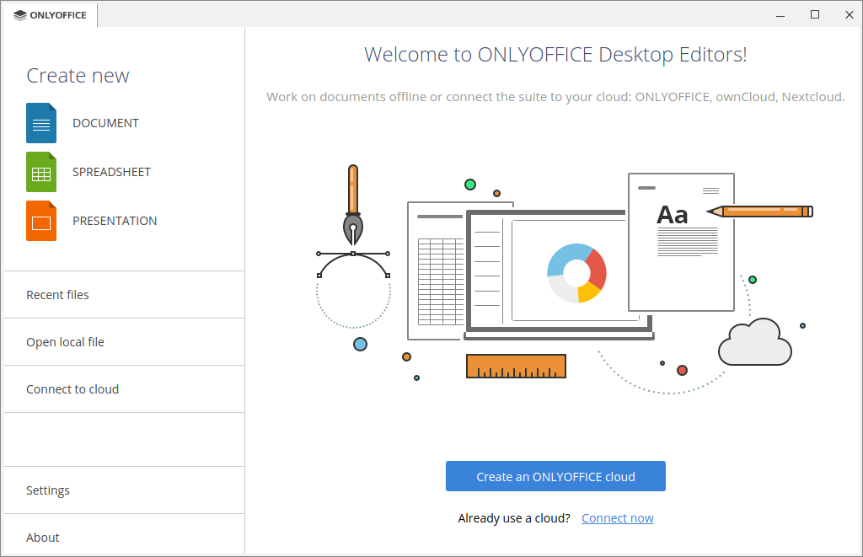Select Open local file in sidebar
Image resolution: width=863 pixels, height=557 pixels.
pos(124,342)
